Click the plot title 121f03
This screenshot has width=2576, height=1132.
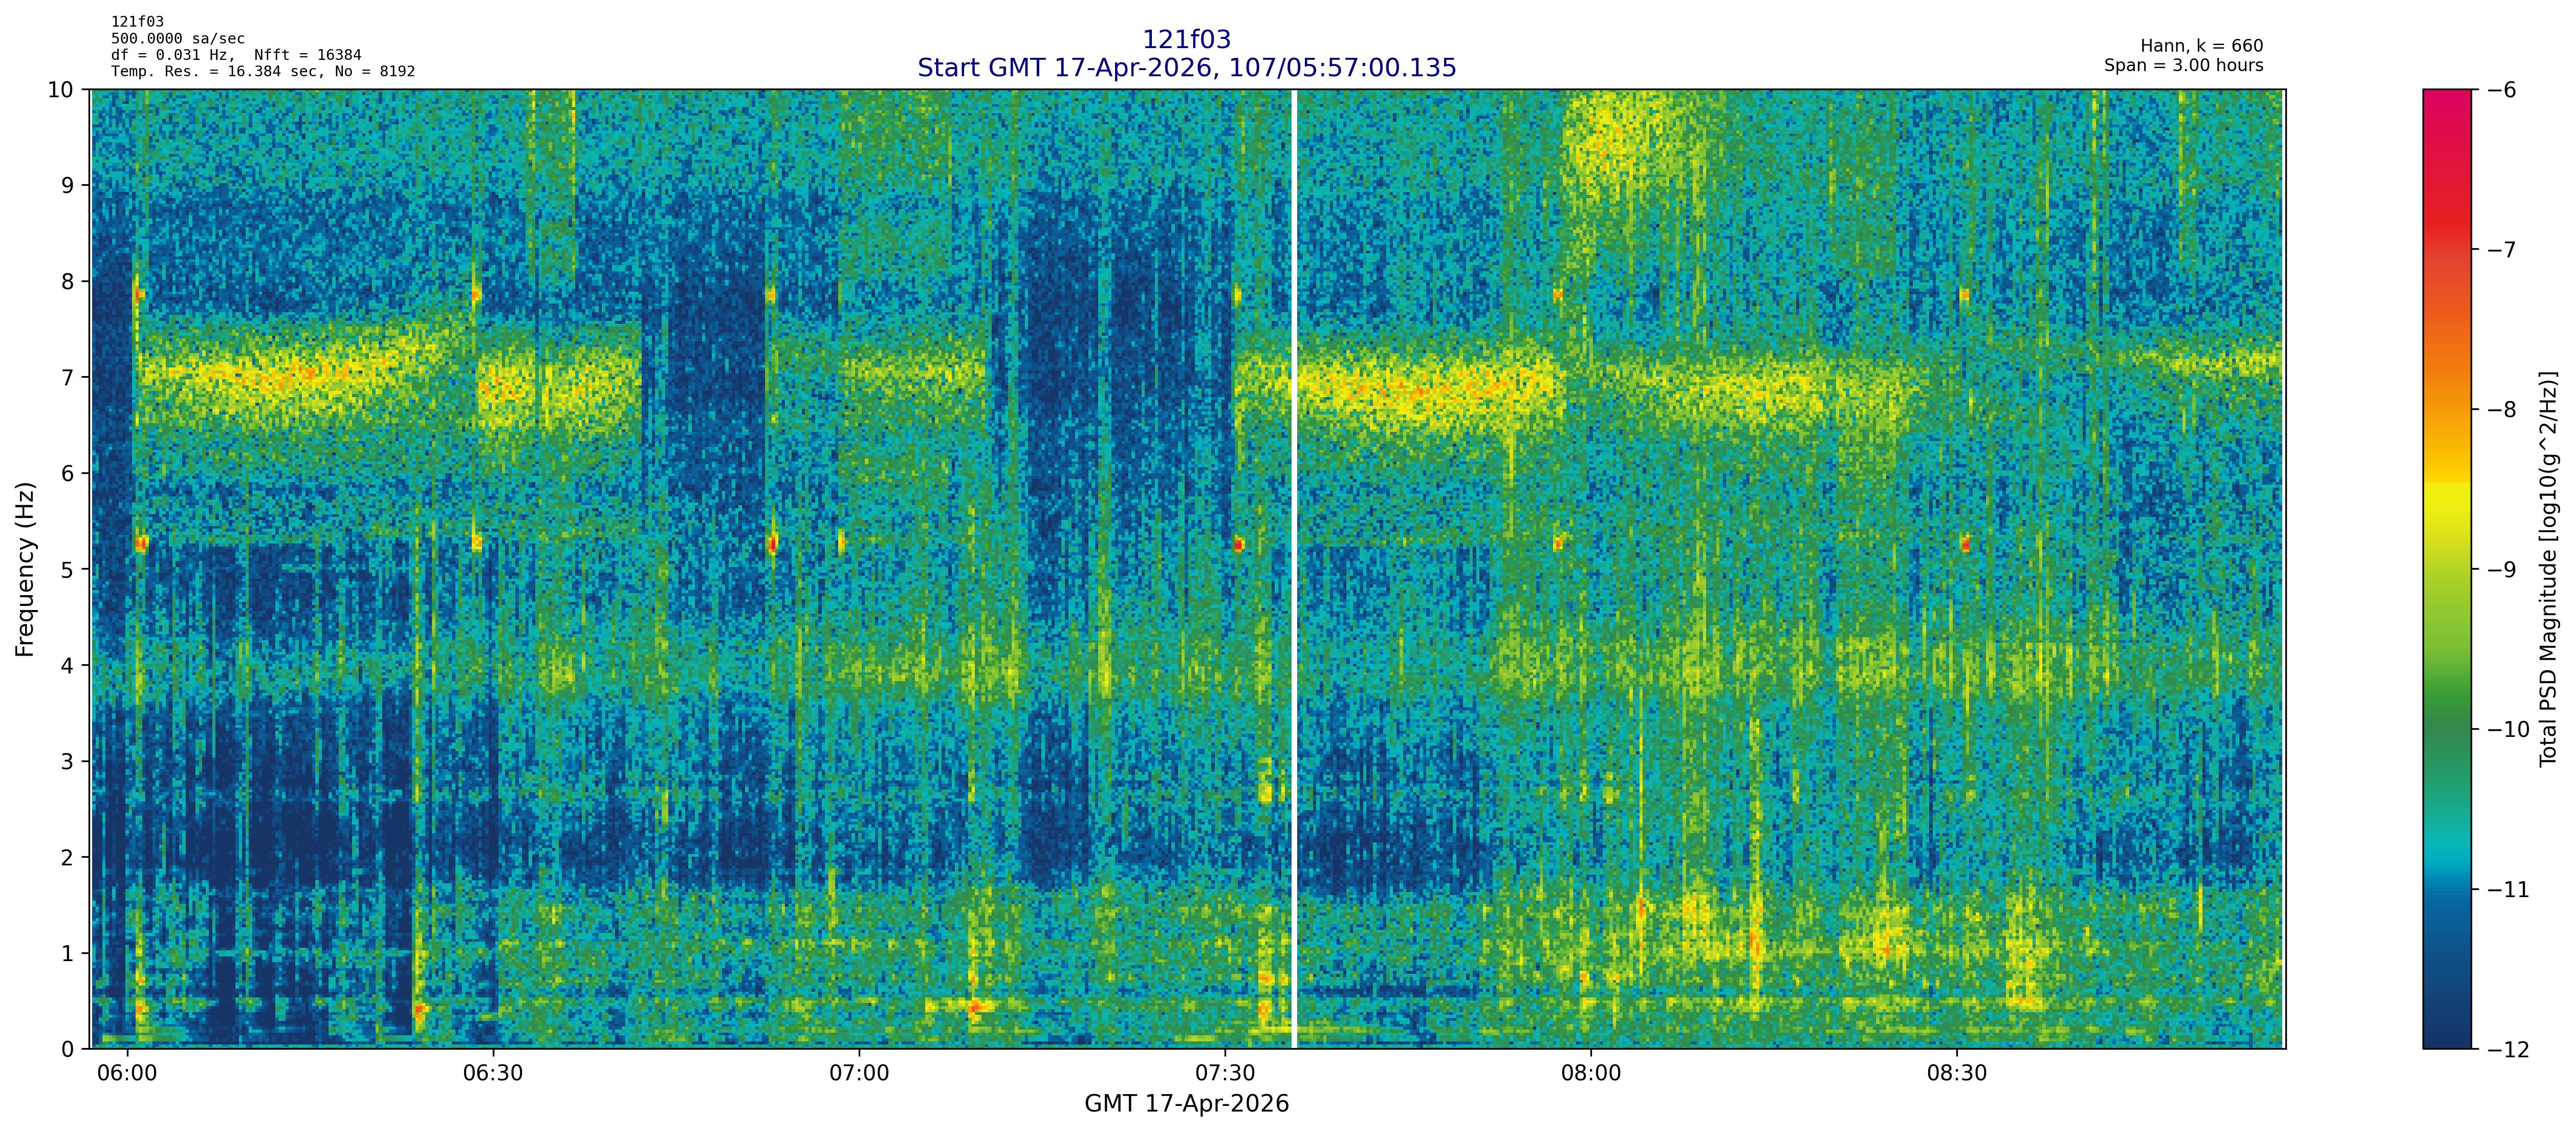coord(1186,39)
